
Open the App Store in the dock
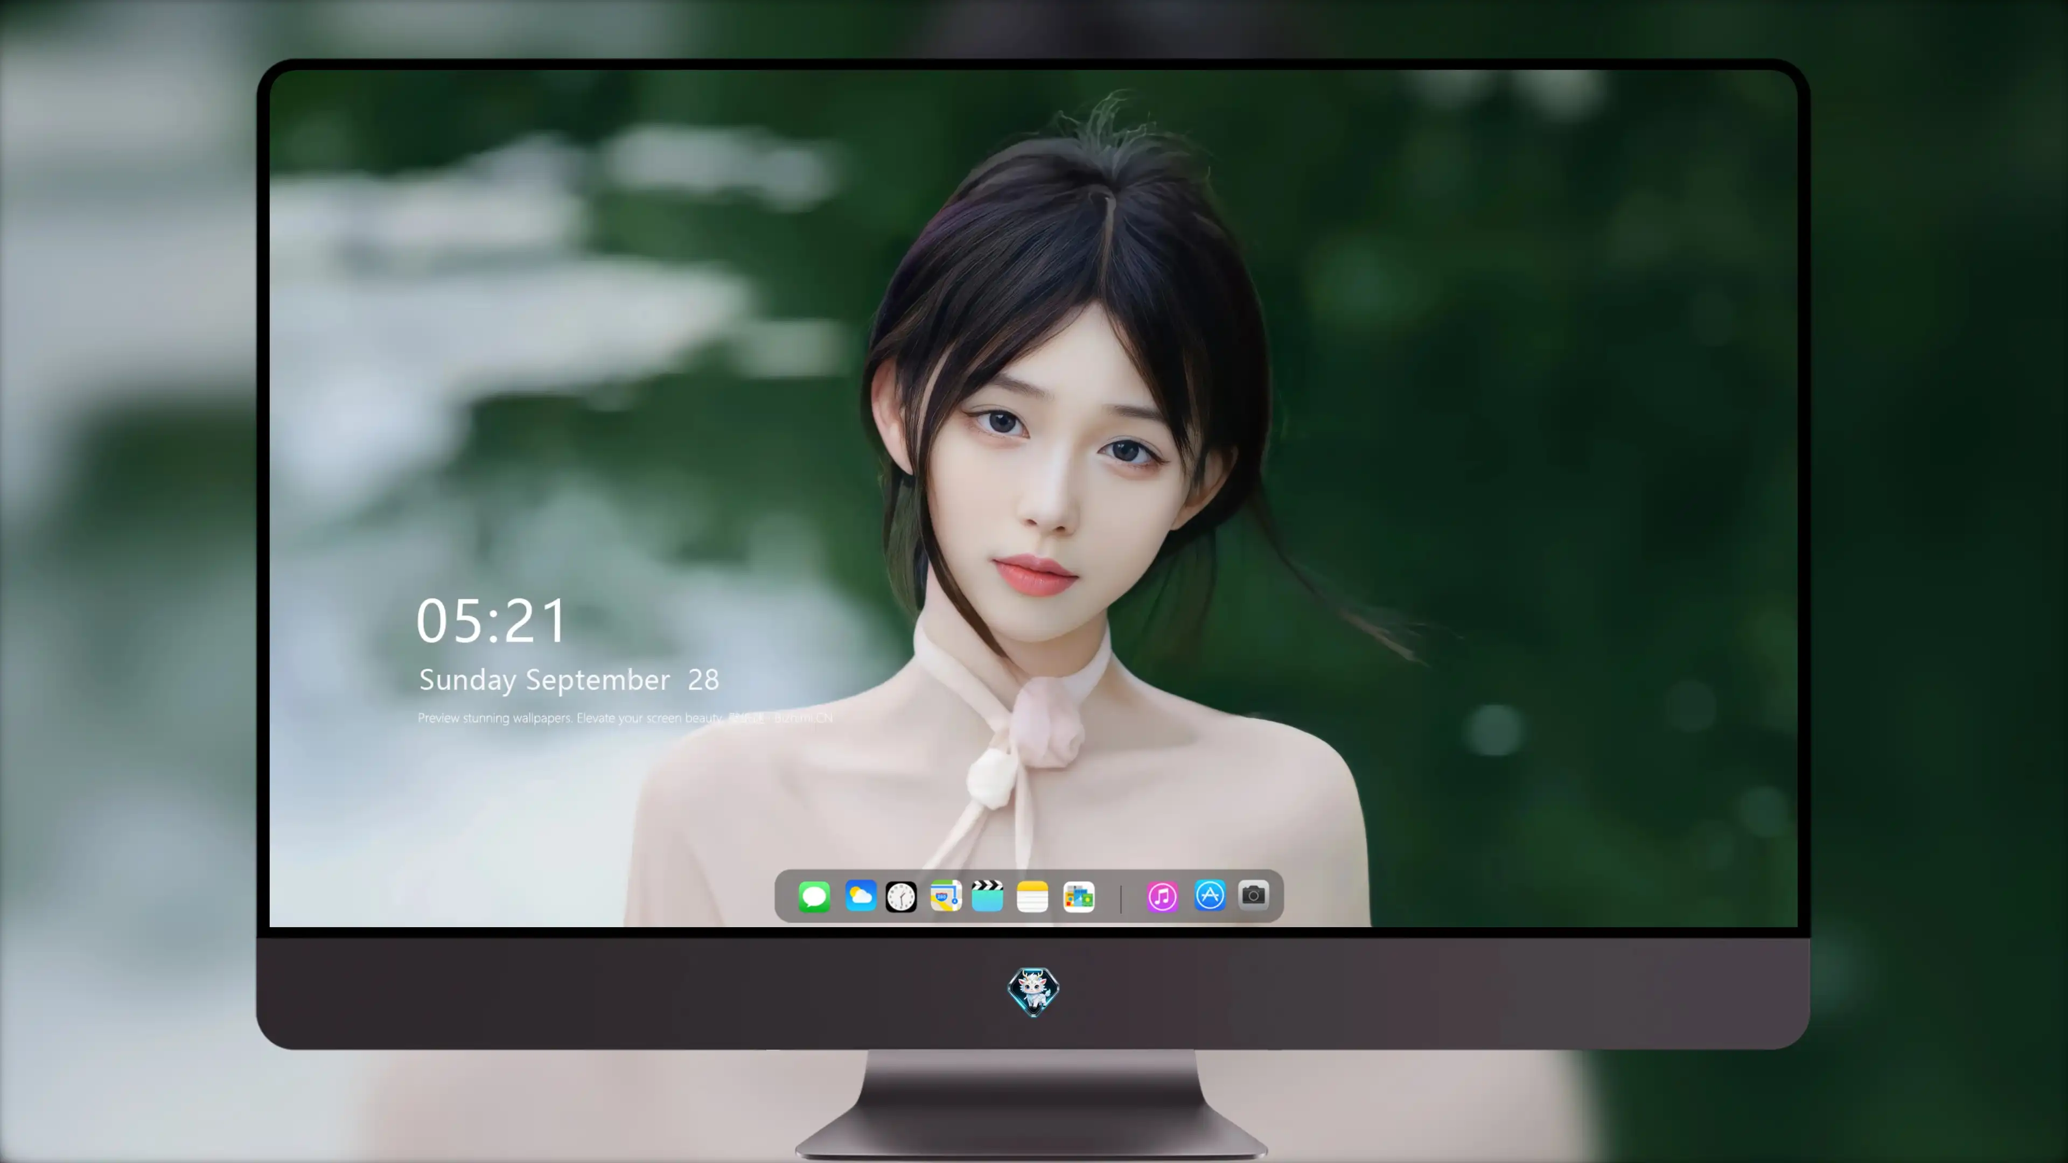pos(1210,896)
